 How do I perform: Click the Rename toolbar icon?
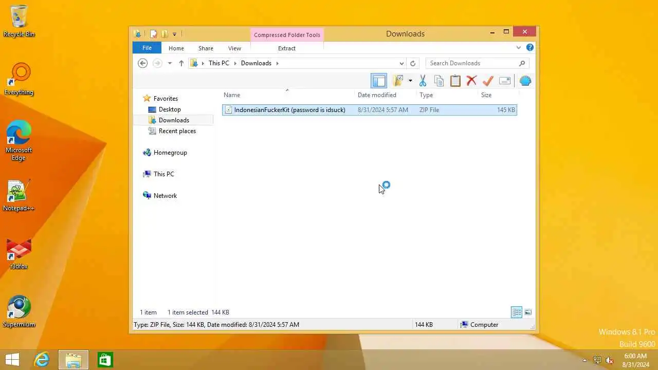pos(505,81)
